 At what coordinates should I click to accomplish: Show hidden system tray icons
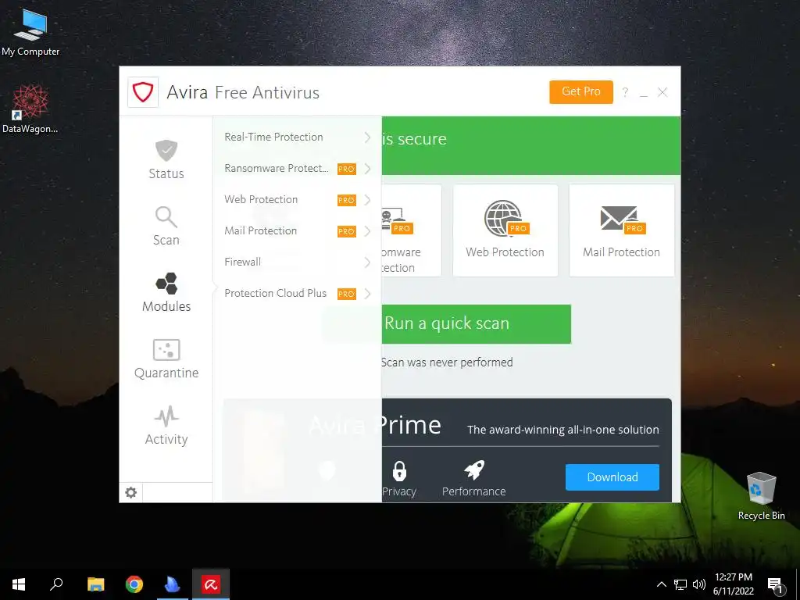click(x=661, y=584)
